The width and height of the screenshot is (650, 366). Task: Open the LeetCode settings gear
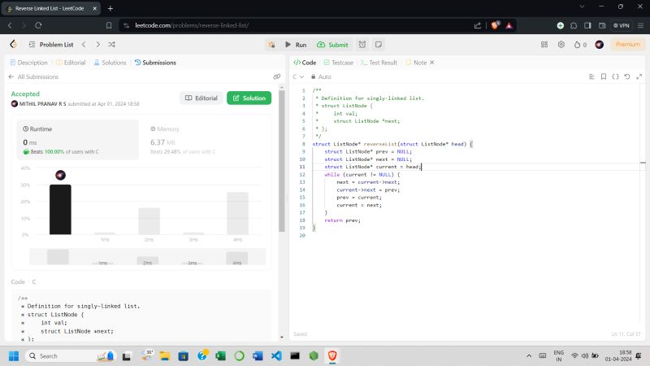coord(561,45)
